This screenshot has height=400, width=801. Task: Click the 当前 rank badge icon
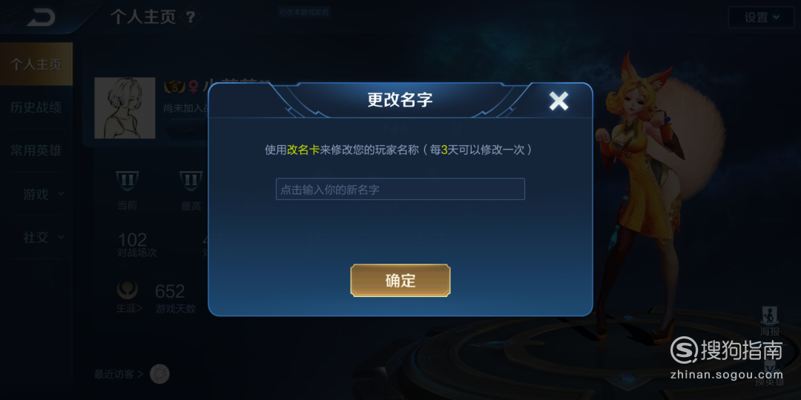[x=127, y=181]
